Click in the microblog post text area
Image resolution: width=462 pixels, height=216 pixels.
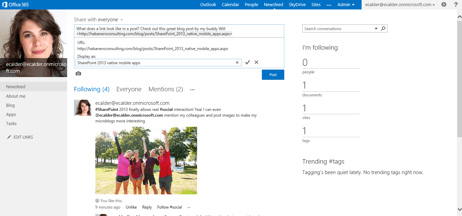(179, 31)
